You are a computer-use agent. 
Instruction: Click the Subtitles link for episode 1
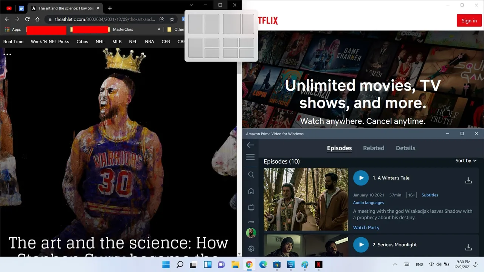pyautogui.click(x=430, y=195)
